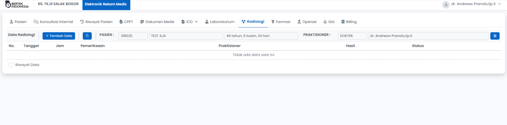Click the blue refresh icon button
507x125 pixels.
coord(87,36)
